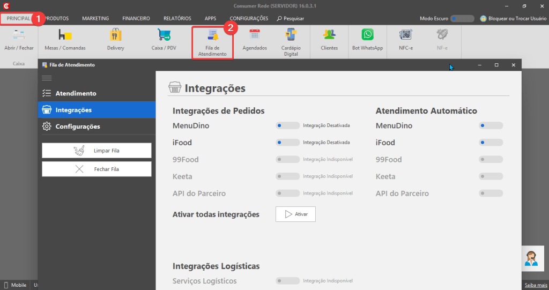Toggle Keeta order integration

(287, 176)
